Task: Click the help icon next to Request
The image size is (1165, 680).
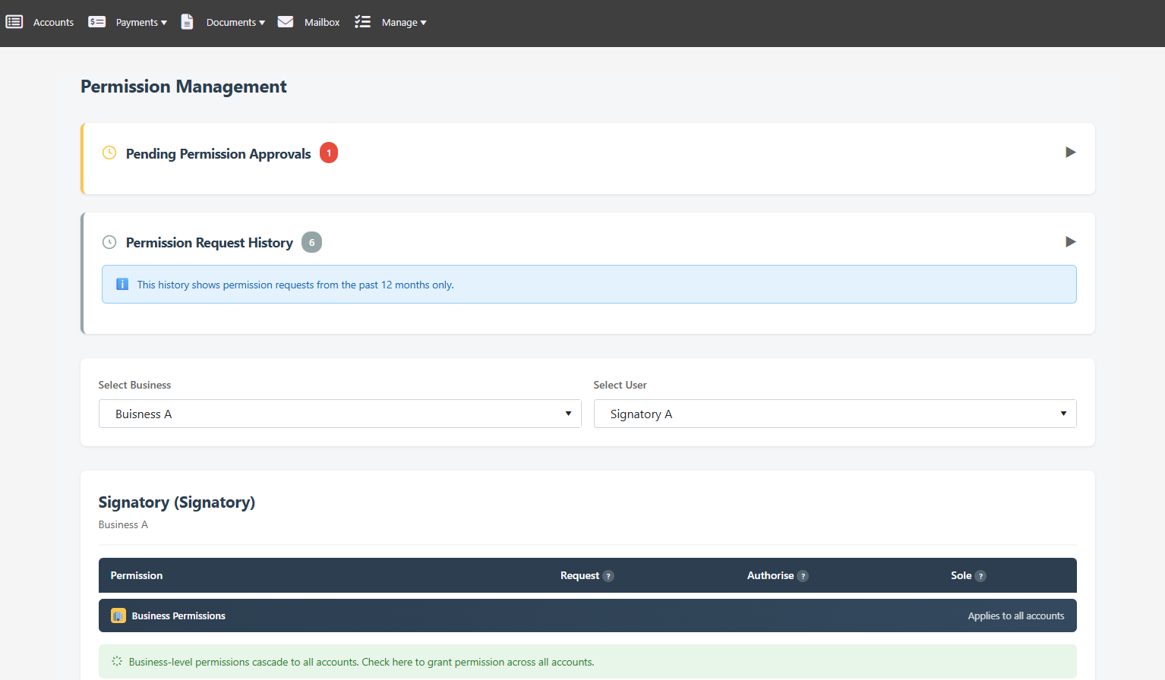Action: [x=608, y=575]
